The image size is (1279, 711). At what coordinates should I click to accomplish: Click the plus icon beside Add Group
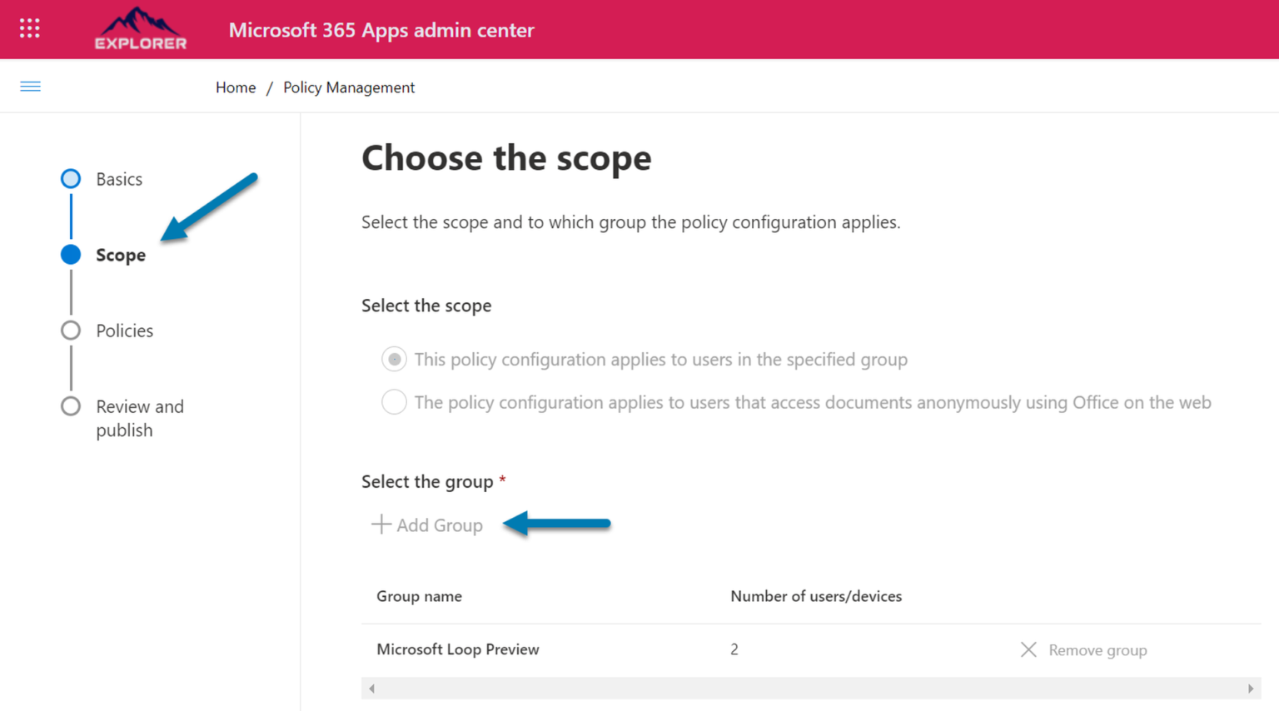381,525
